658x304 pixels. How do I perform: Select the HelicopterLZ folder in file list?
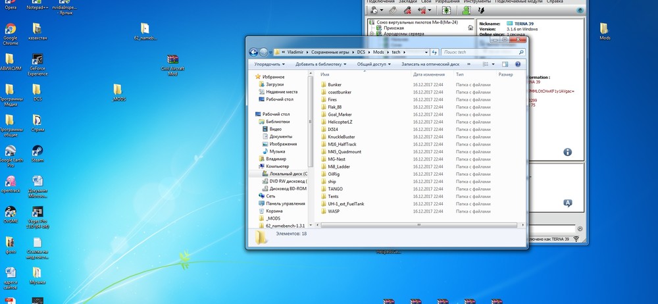[340, 121]
